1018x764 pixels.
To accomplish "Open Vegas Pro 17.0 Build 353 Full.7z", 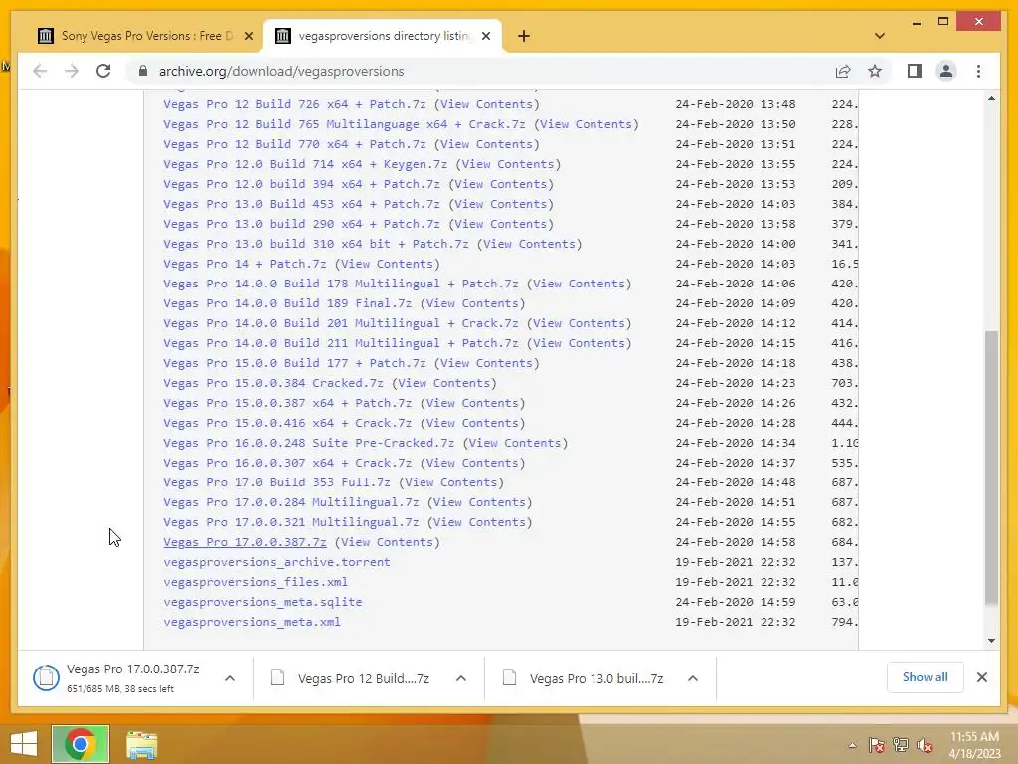I will point(276,482).
